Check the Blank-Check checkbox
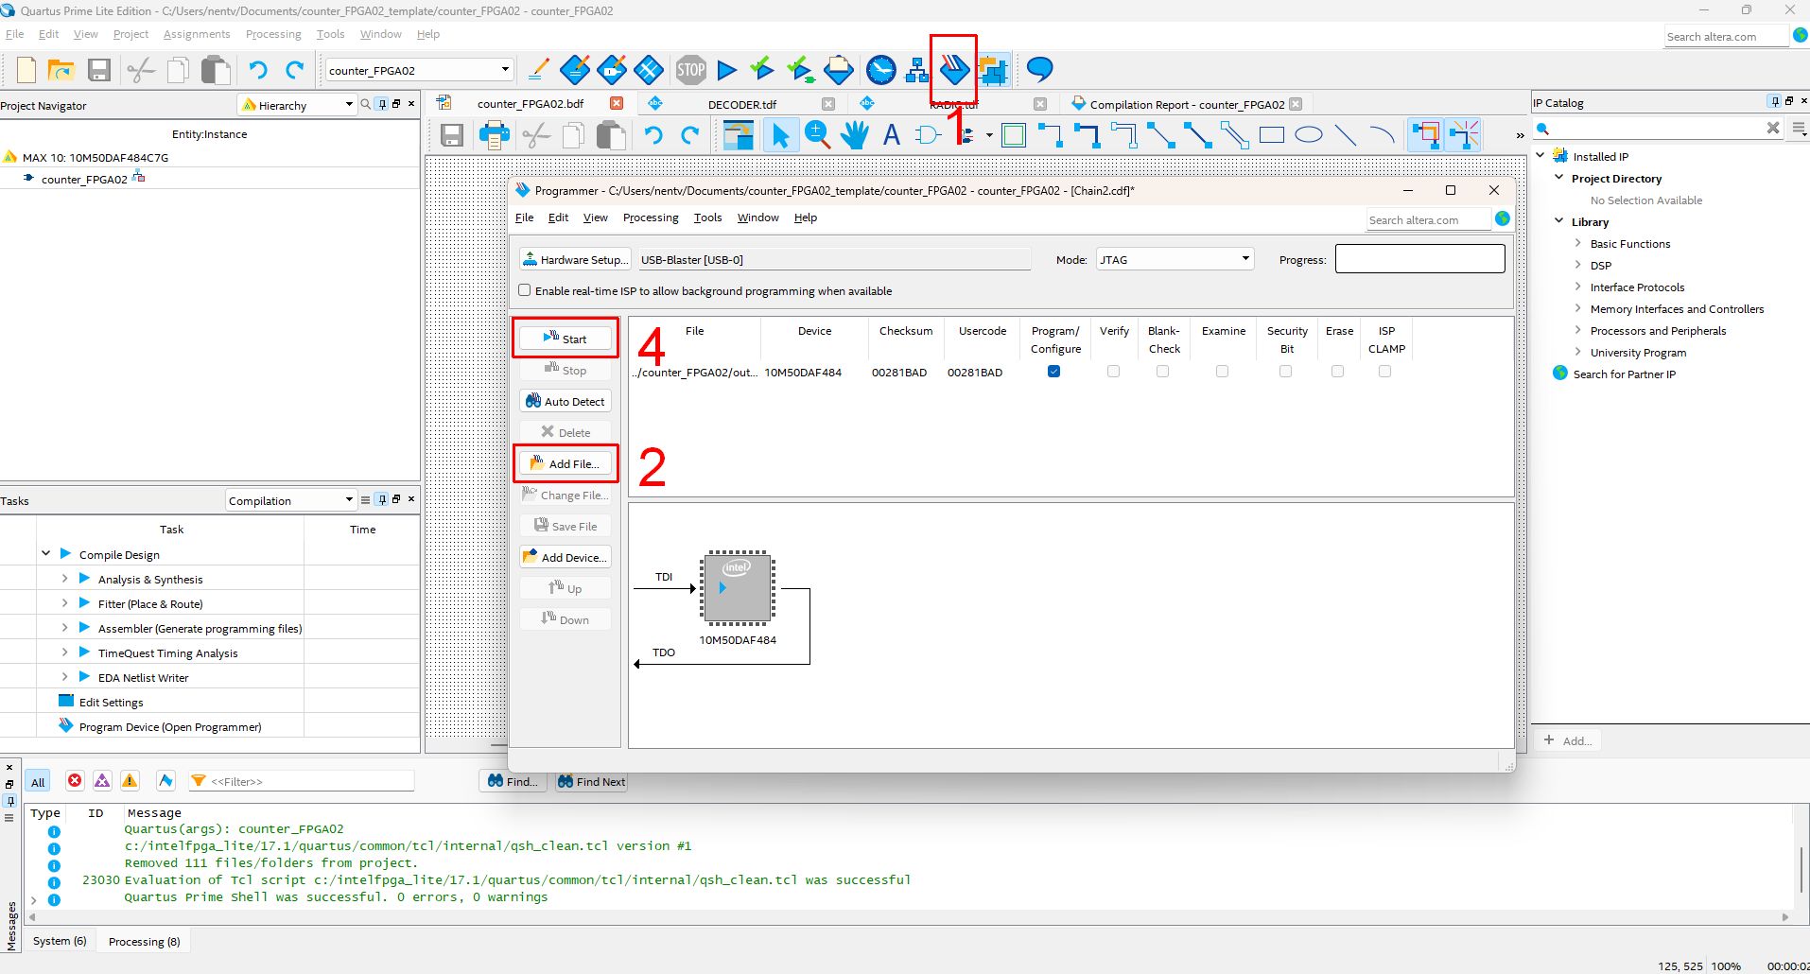Viewport: 1810px width, 974px height. (1162, 372)
